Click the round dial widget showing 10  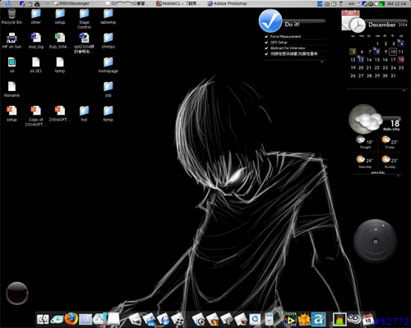pyautogui.click(x=375, y=241)
